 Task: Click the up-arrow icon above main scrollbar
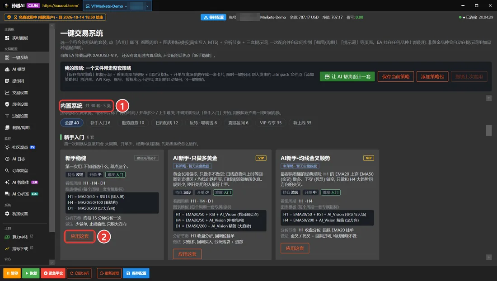[x=489, y=98]
